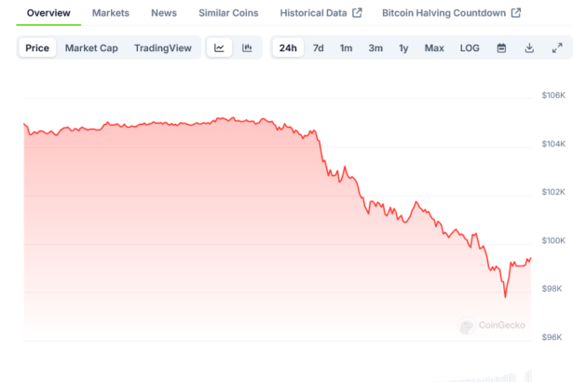Switch chart to Market Cap
This screenshot has height=382, width=573.
pyautogui.click(x=91, y=48)
